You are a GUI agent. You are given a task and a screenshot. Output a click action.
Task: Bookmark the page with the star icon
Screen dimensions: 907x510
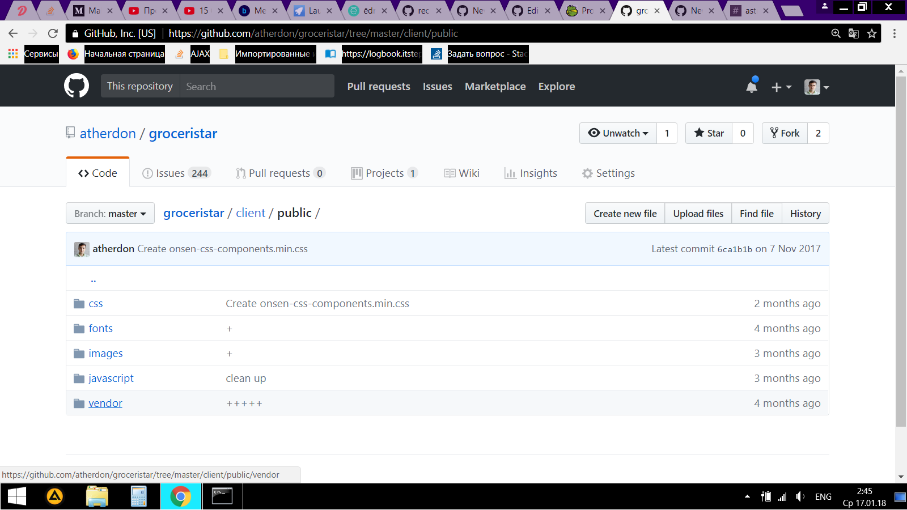click(x=872, y=33)
